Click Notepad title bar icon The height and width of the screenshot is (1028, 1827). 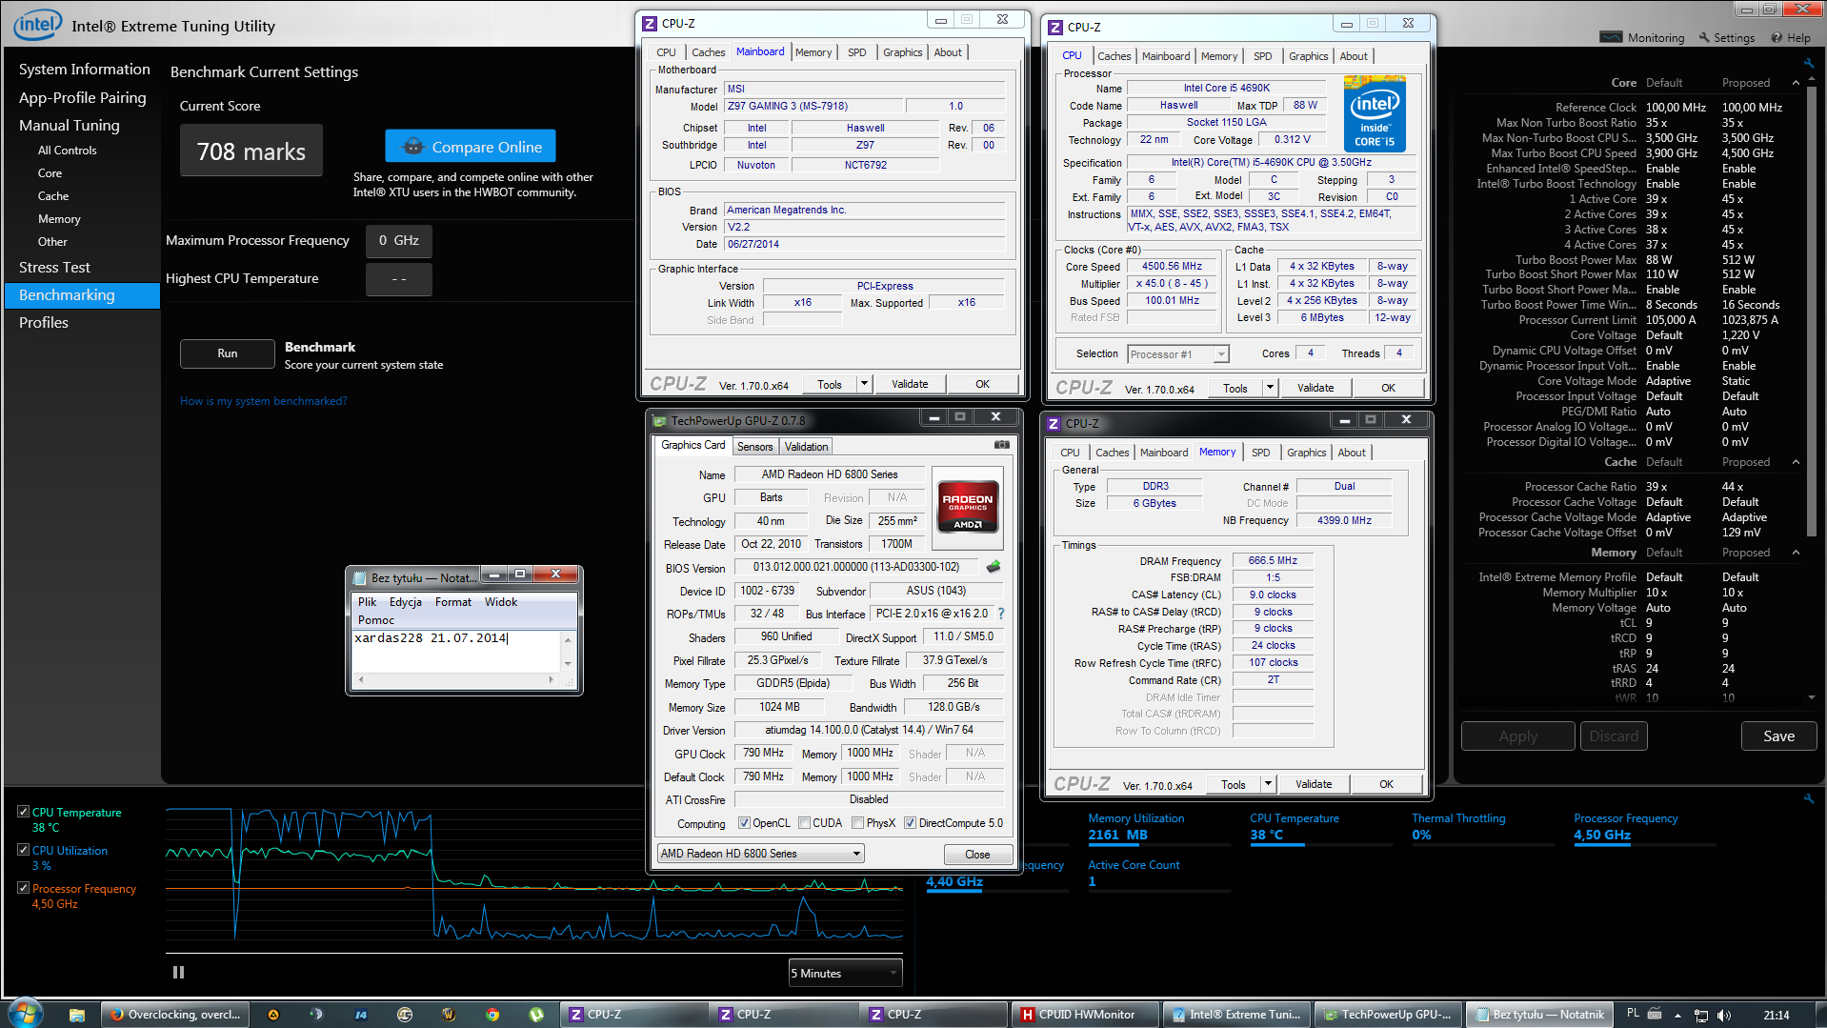(x=359, y=577)
